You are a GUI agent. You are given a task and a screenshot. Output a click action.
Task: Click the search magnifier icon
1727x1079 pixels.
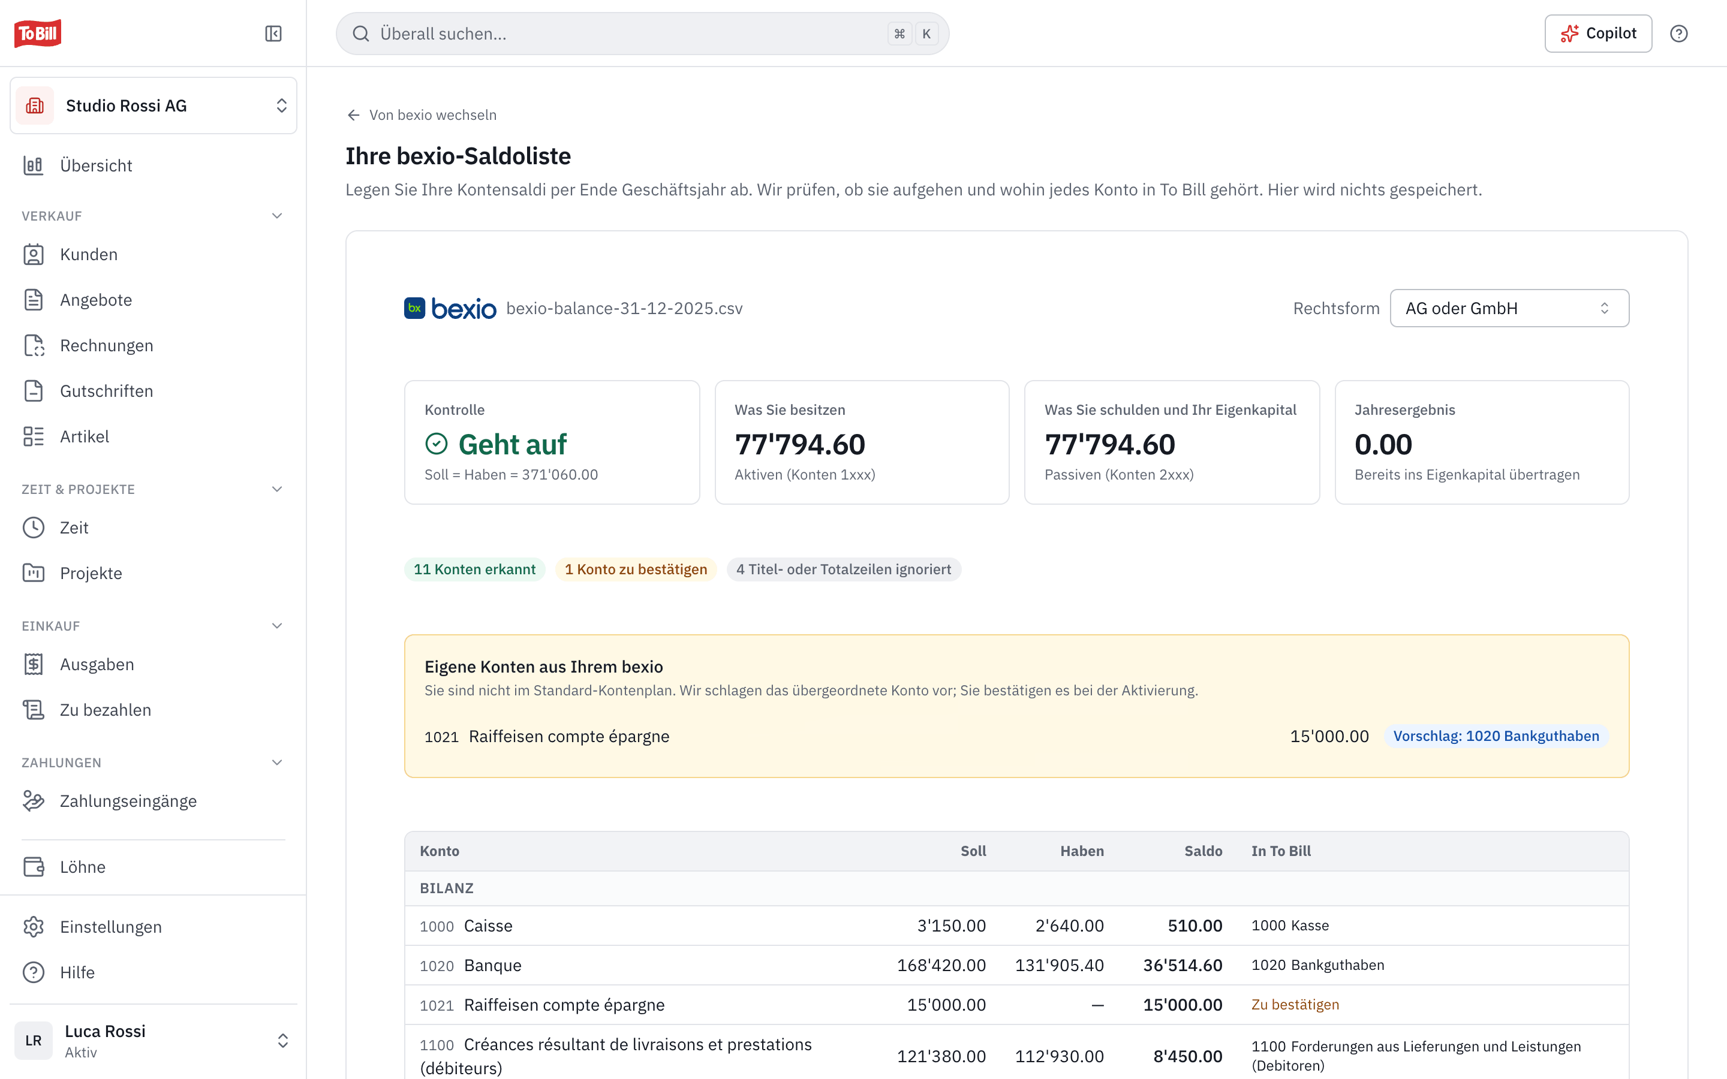pos(361,34)
